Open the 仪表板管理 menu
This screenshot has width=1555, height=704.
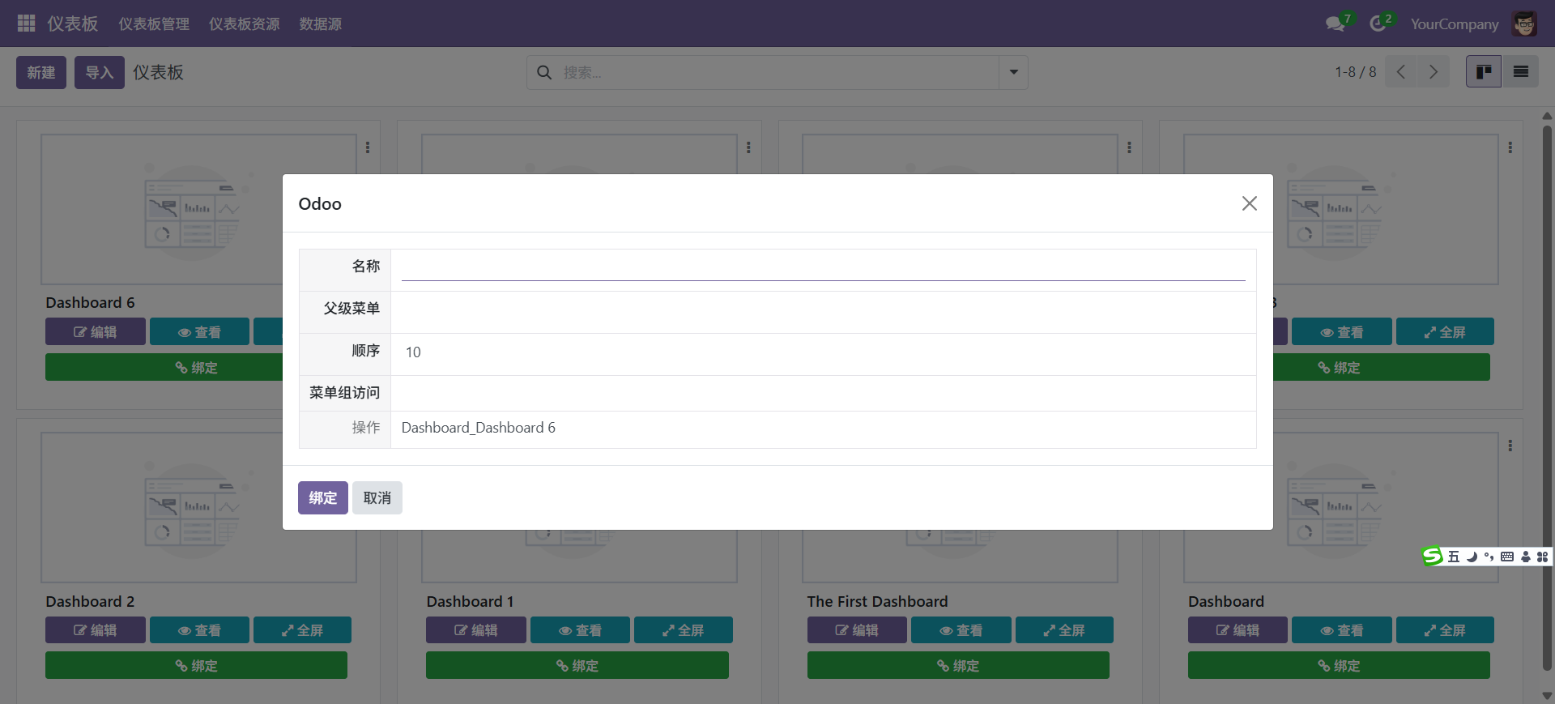tap(154, 24)
